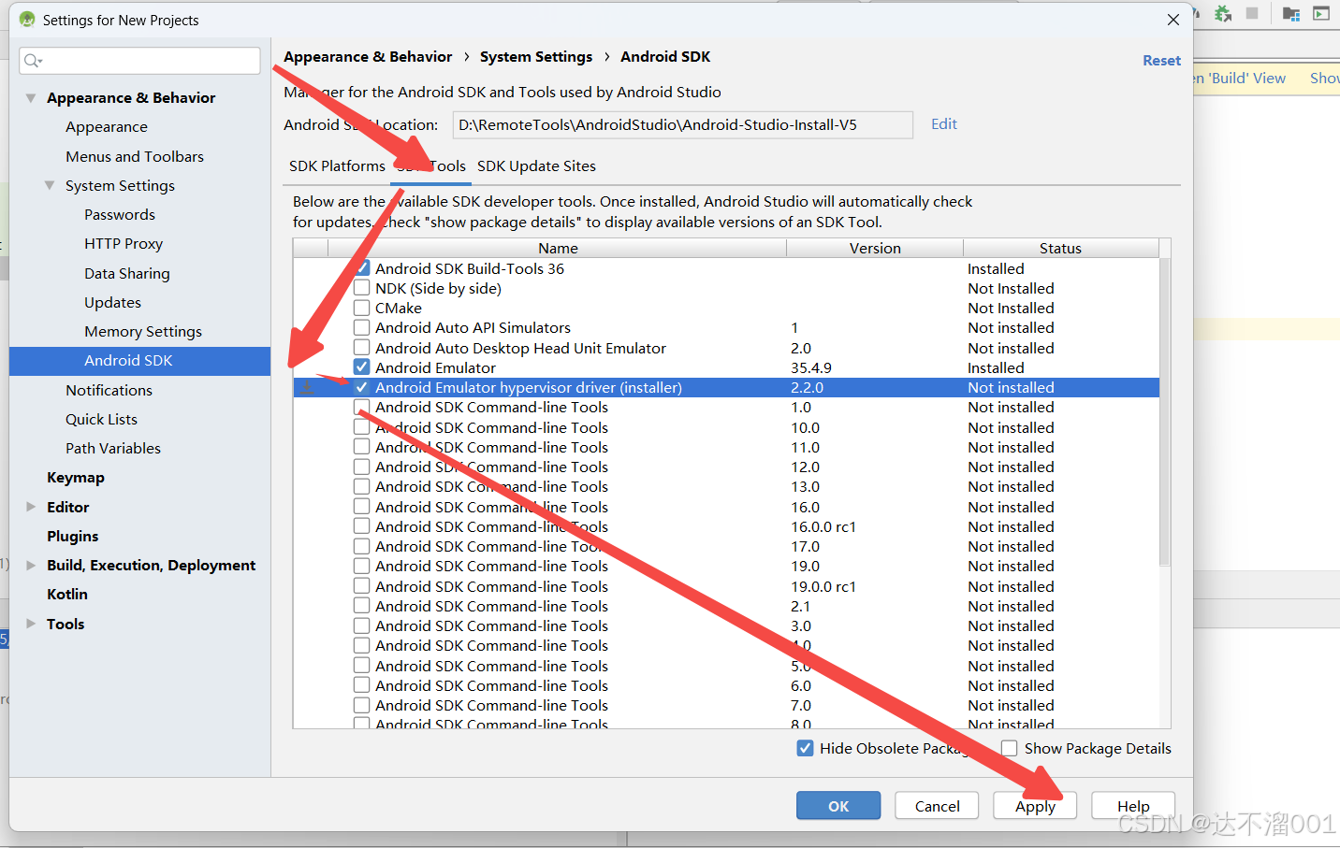
Task: Click the download icon beside the hypervisor driver row
Action: coord(307,387)
